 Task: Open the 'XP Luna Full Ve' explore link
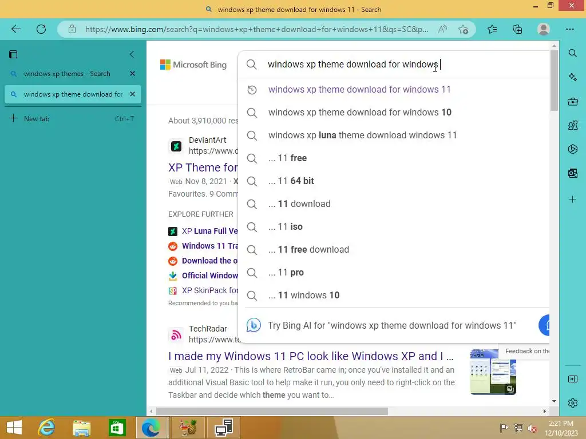(x=209, y=231)
